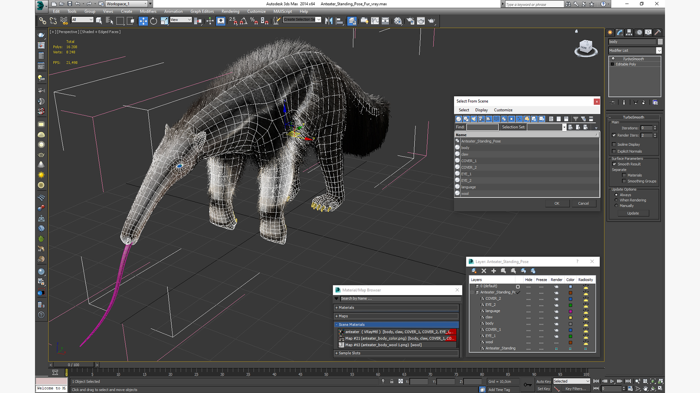Select the When Rendering radio option
Viewport: 700px width, 393px height.
pos(617,200)
